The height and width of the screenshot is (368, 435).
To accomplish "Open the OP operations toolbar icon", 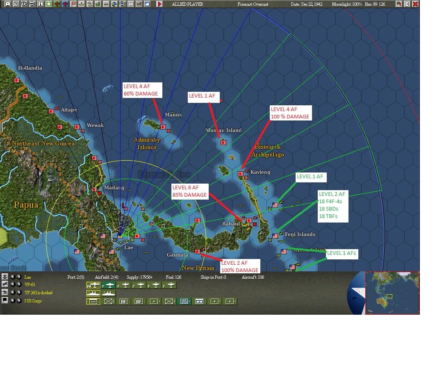I will (131, 4).
